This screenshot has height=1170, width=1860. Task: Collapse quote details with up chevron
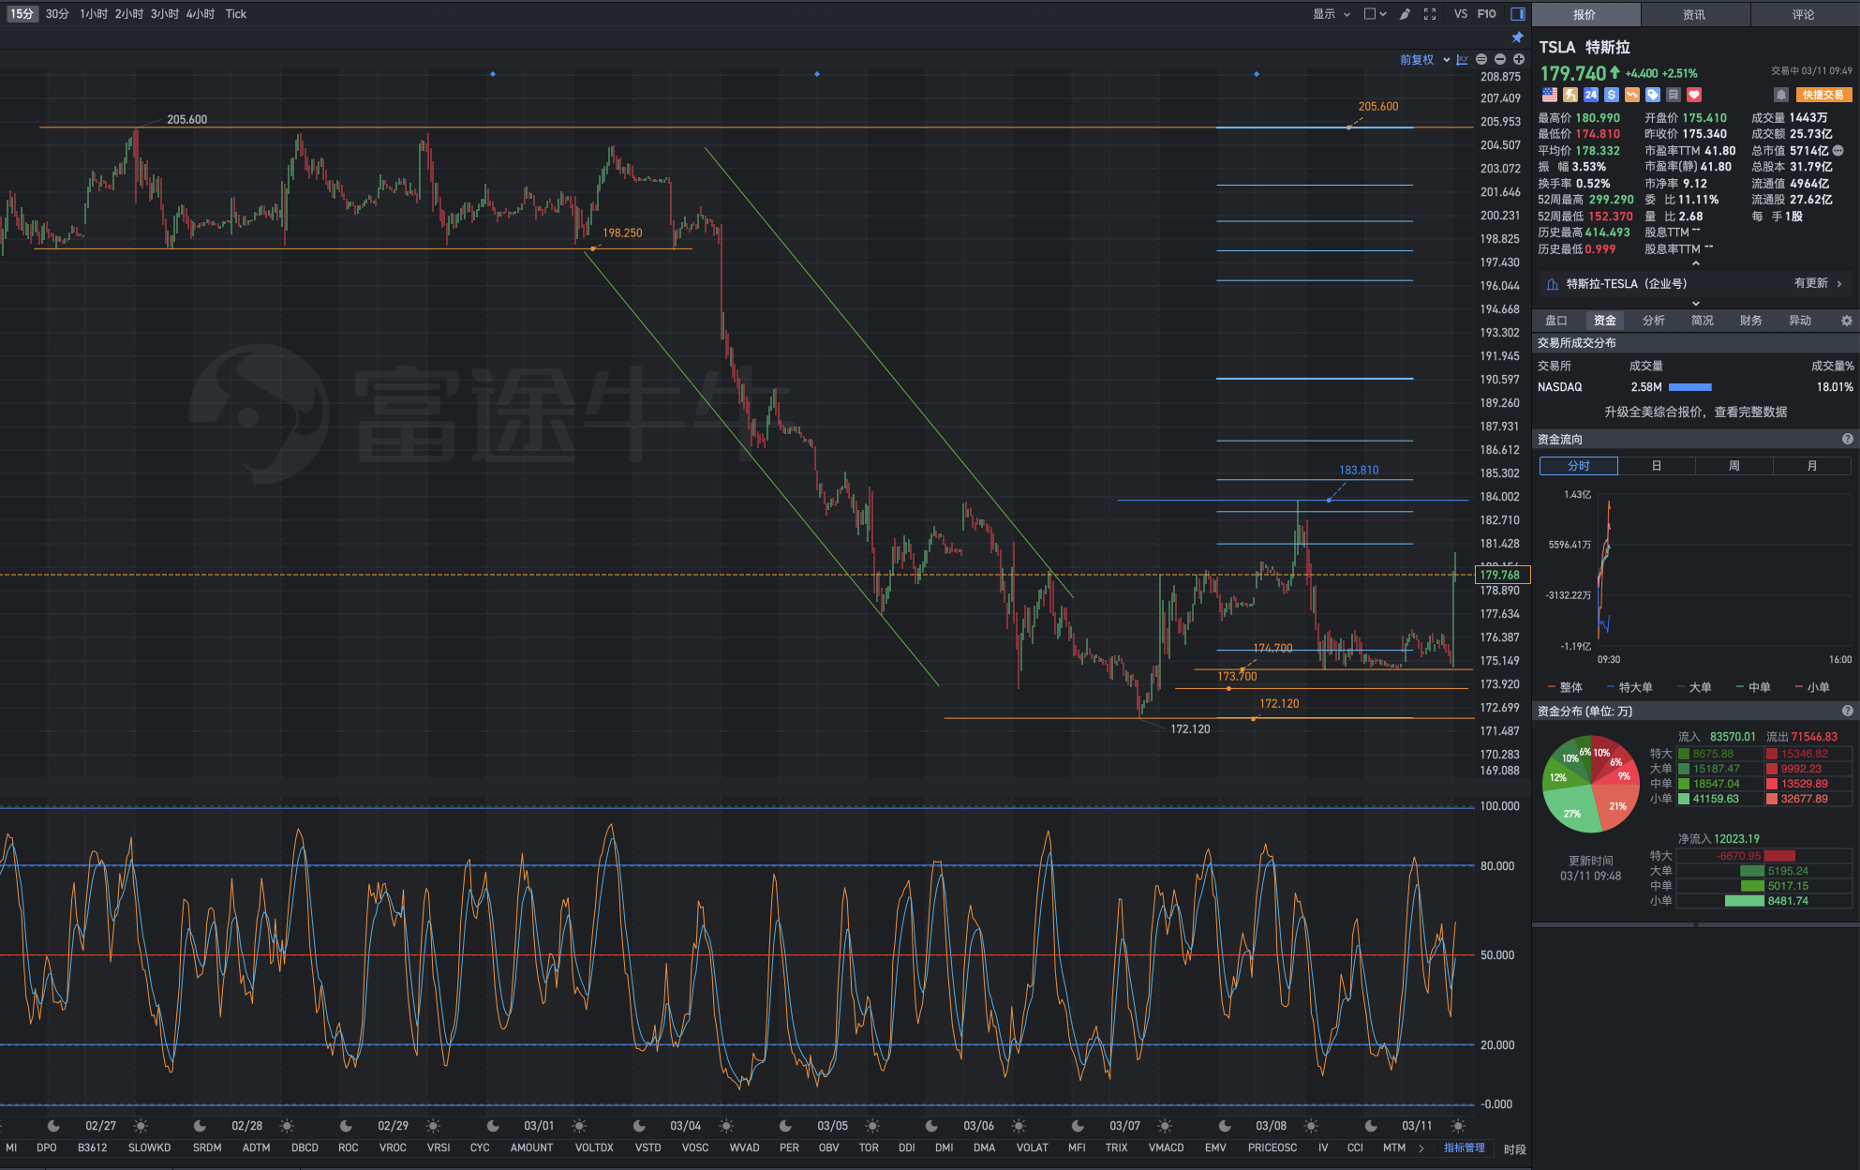(1695, 263)
